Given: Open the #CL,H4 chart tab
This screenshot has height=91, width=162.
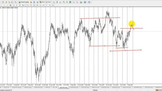Looking at the screenshot, I should pos(55,87).
